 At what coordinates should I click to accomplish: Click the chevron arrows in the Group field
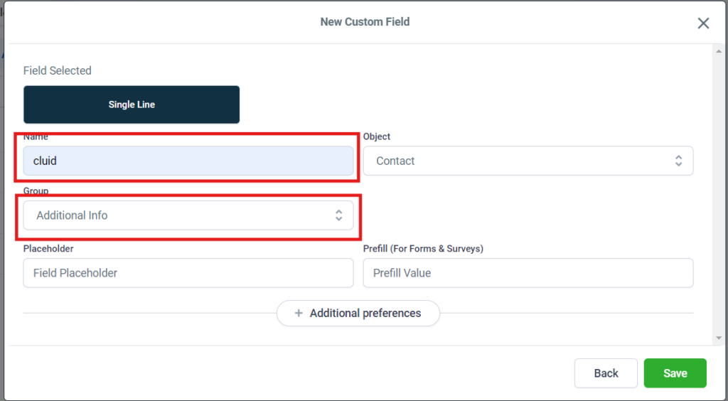pyautogui.click(x=339, y=215)
